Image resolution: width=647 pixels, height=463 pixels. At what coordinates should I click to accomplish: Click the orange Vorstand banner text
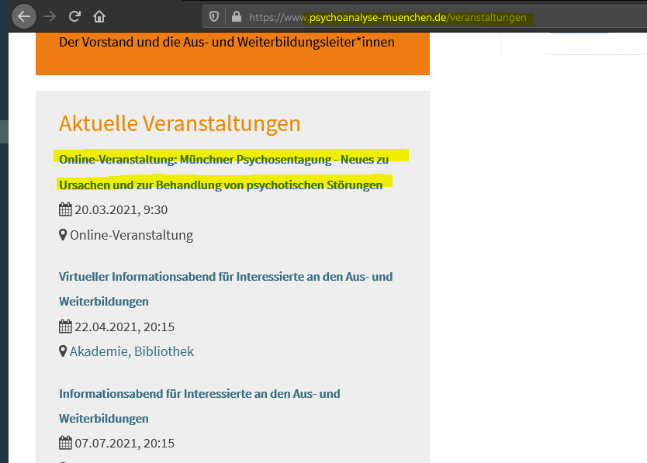(x=227, y=42)
